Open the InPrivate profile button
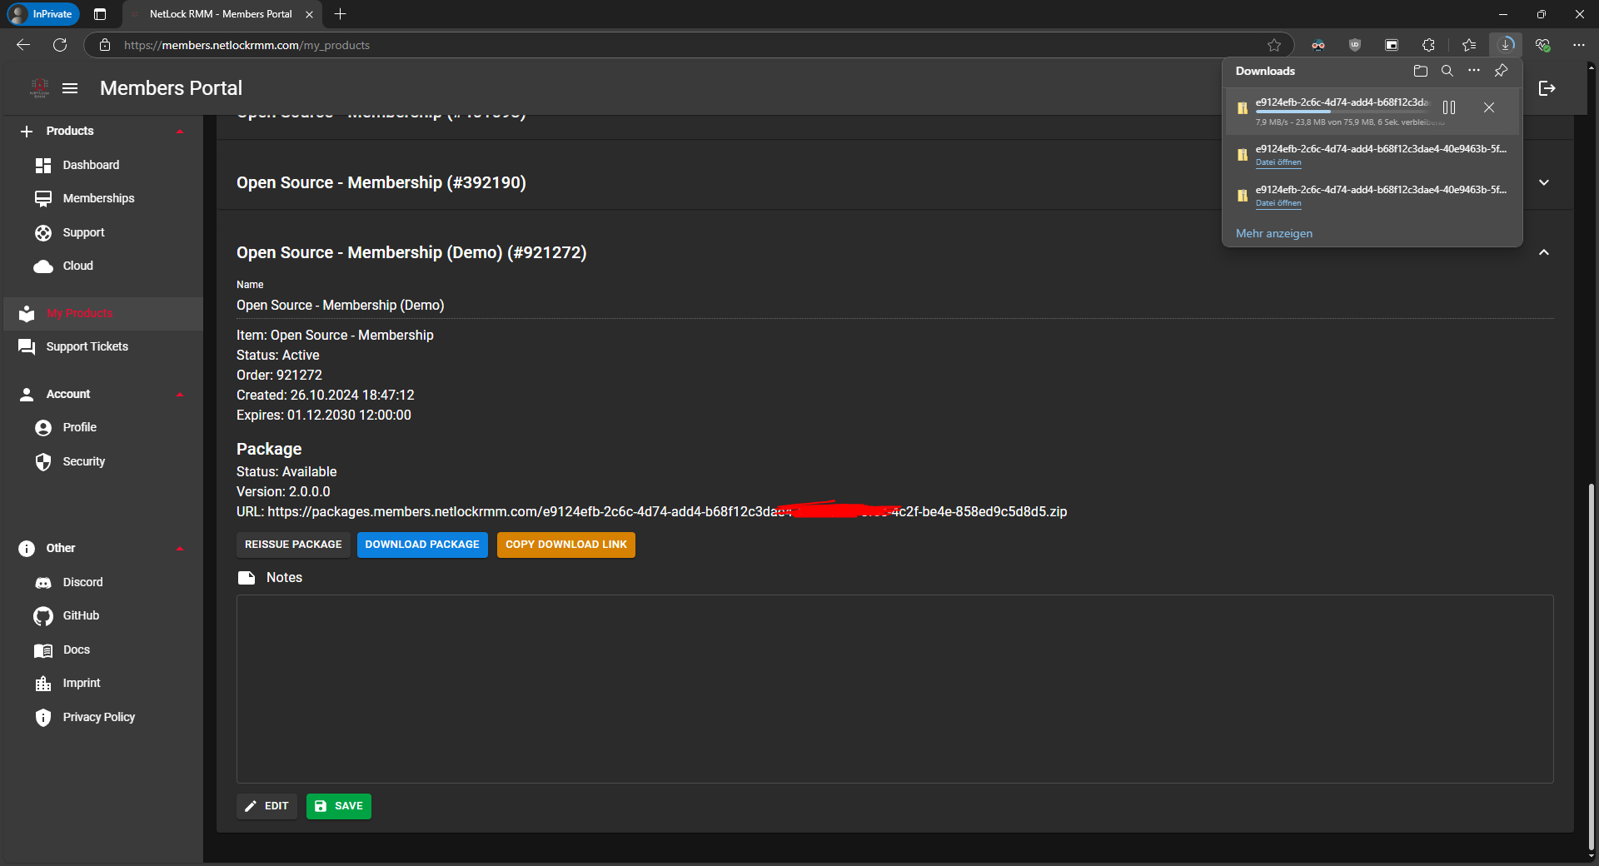1599x866 pixels. (x=42, y=14)
